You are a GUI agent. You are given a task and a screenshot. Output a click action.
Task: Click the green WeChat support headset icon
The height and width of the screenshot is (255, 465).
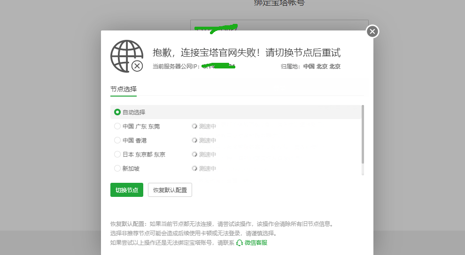click(x=240, y=243)
